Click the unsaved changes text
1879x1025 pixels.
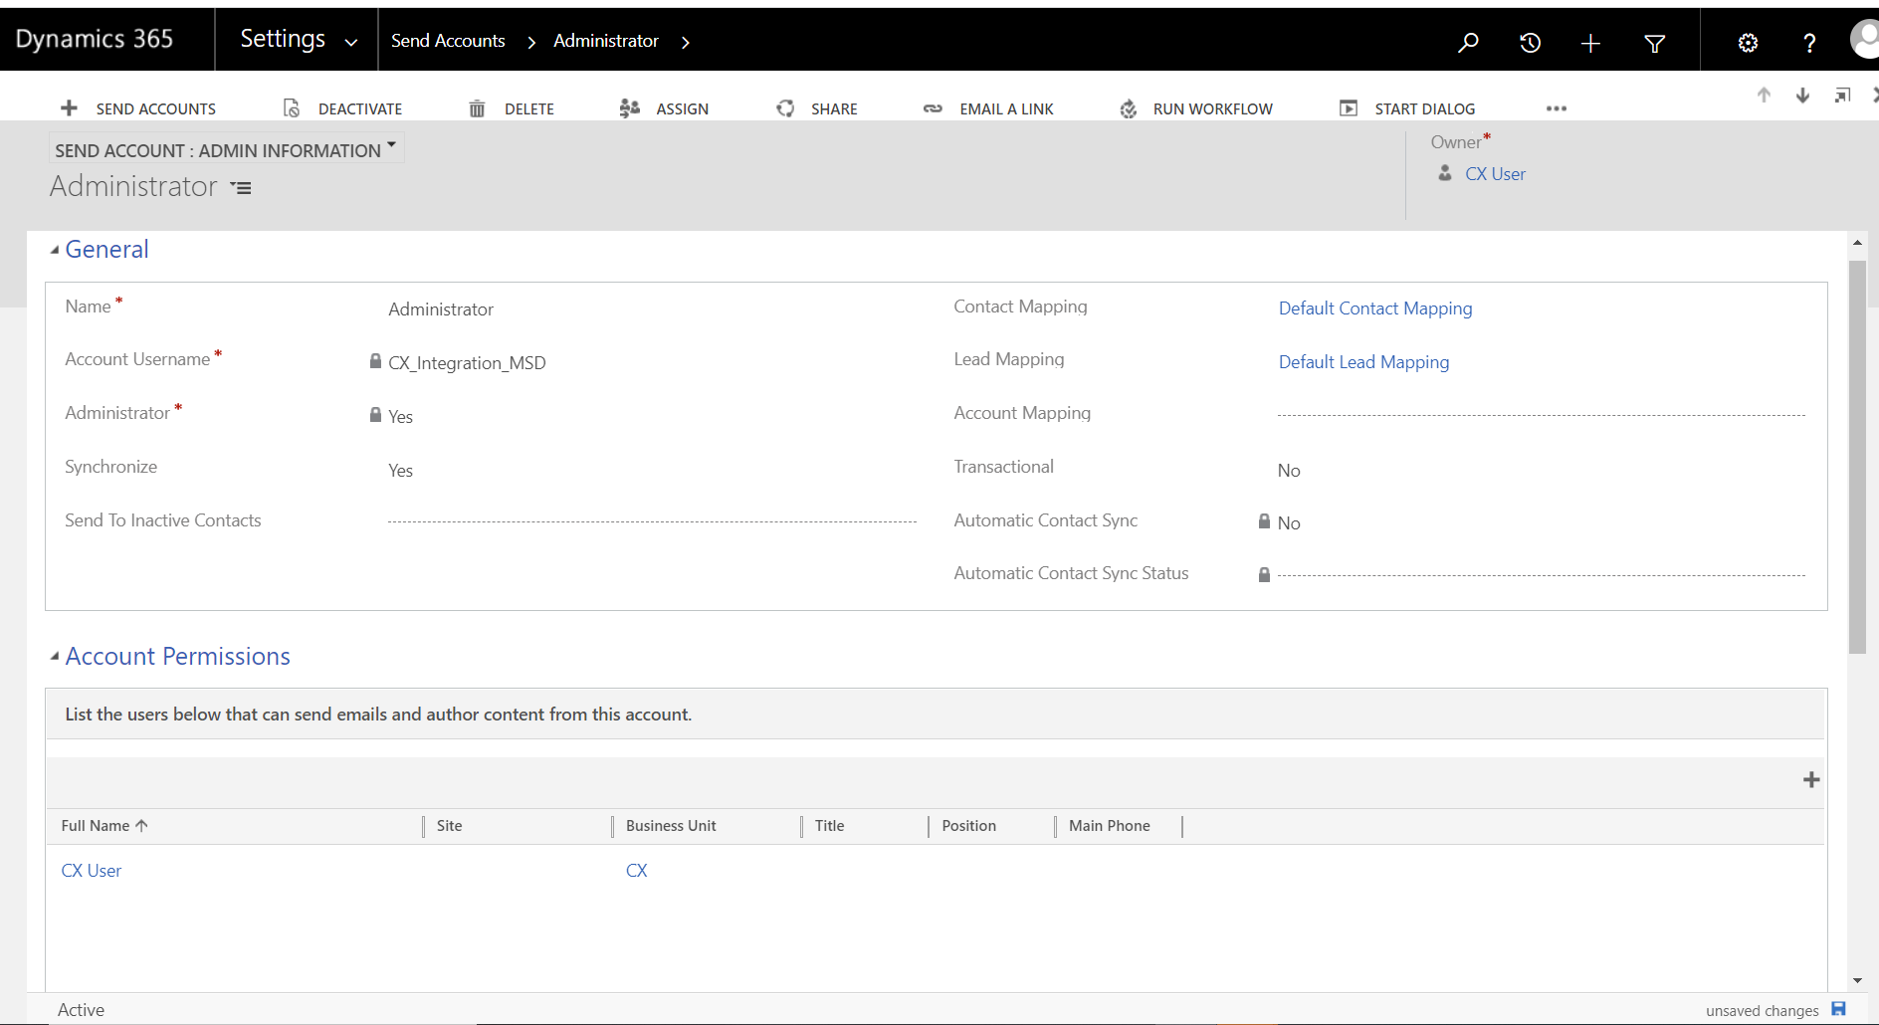click(x=1762, y=1011)
